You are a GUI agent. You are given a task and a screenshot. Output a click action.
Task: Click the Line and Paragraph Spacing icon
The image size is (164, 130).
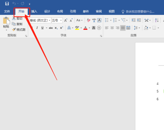point(136,28)
